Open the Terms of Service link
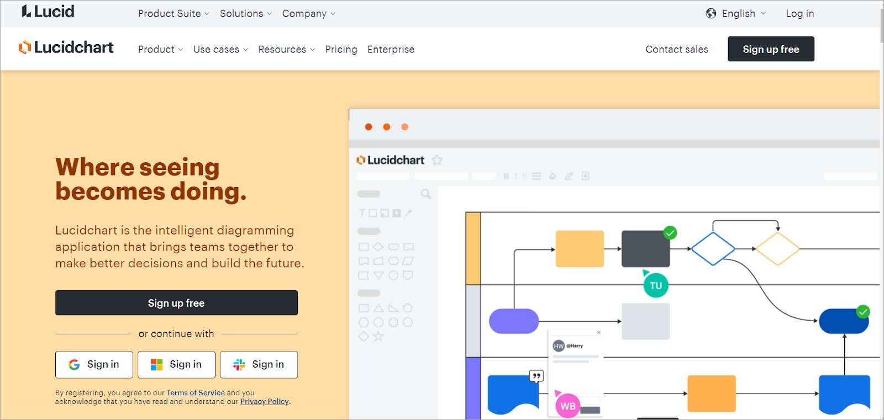This screenshot has height=420, width=884. [x=196, y=393]
